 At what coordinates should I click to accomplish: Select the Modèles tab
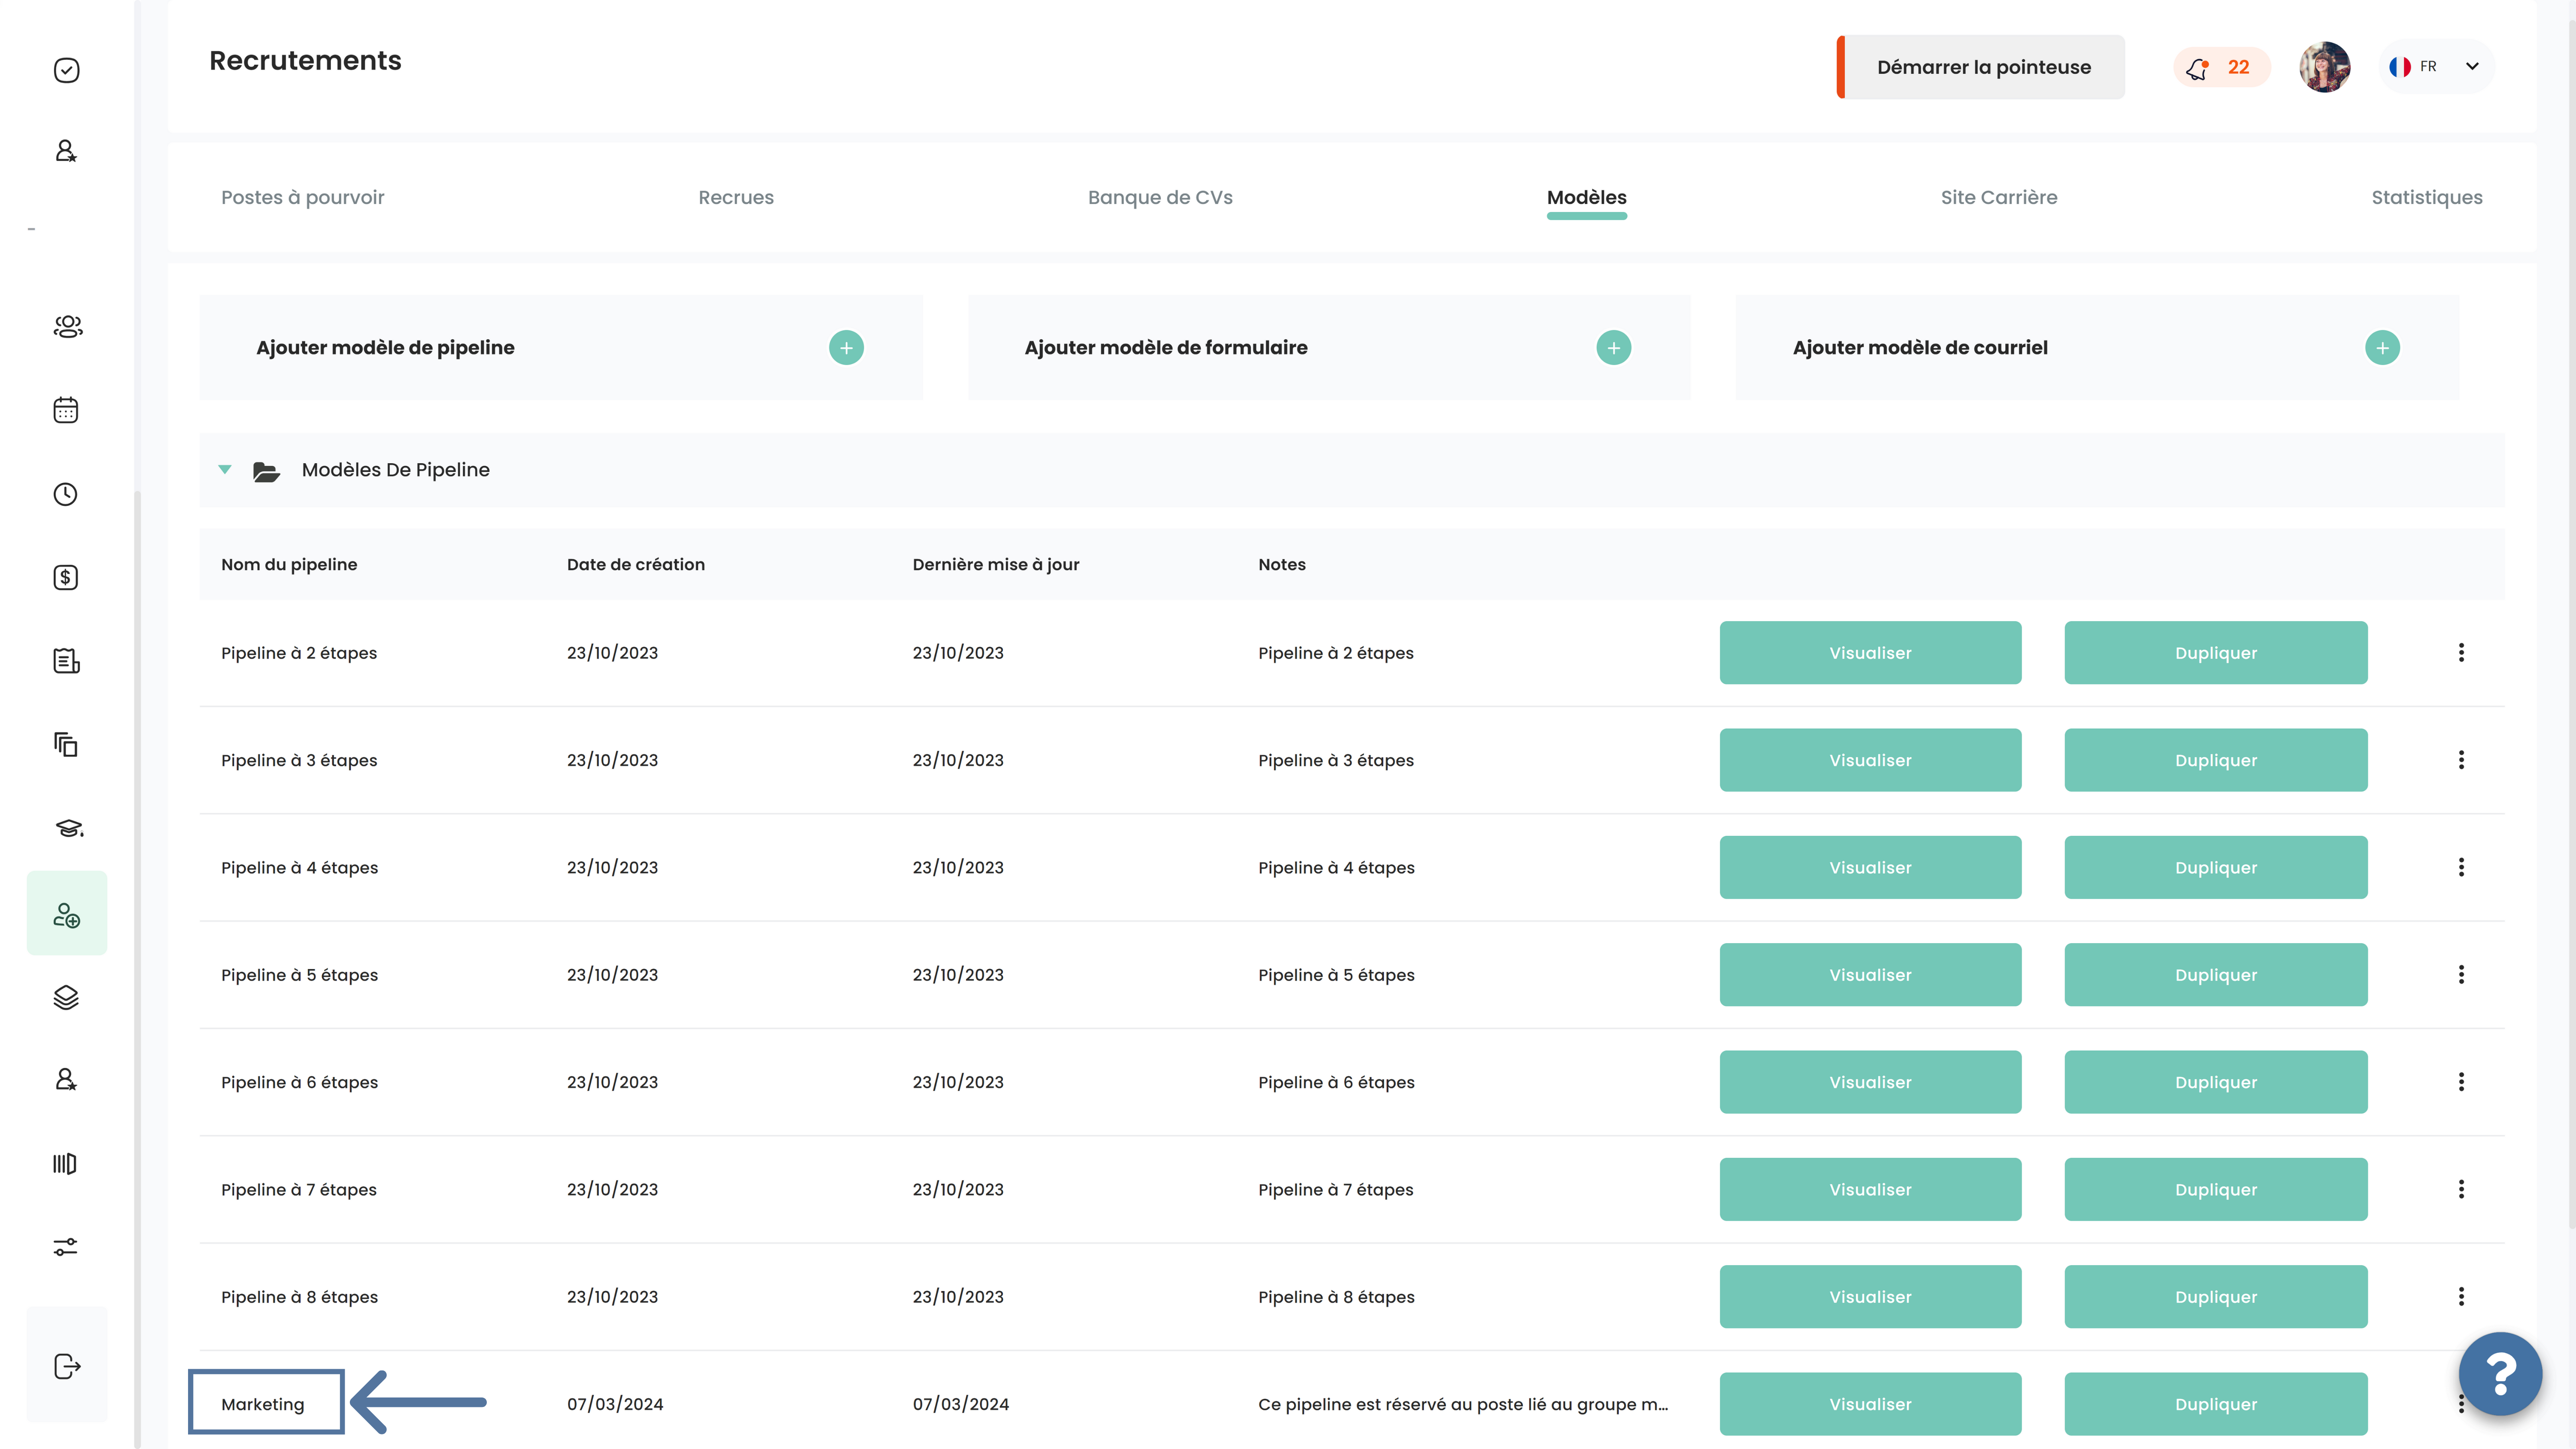coord(1587,197)
